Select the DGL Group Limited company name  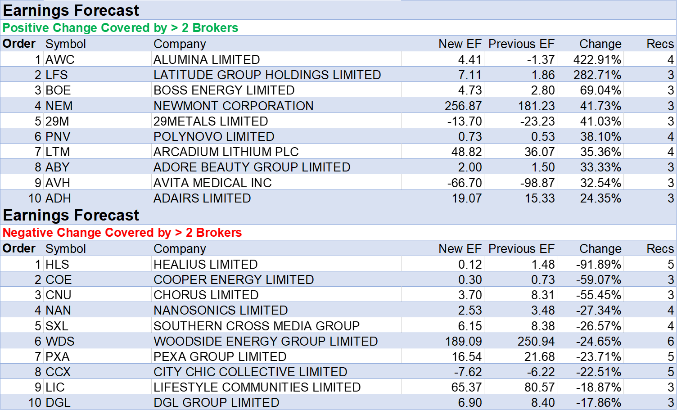216,402
